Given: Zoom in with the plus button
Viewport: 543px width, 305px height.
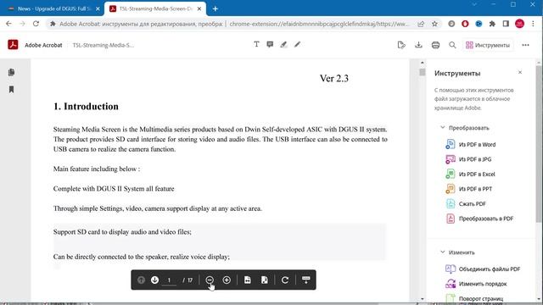Looking at the screenshot, I should (x=227, y=280).
